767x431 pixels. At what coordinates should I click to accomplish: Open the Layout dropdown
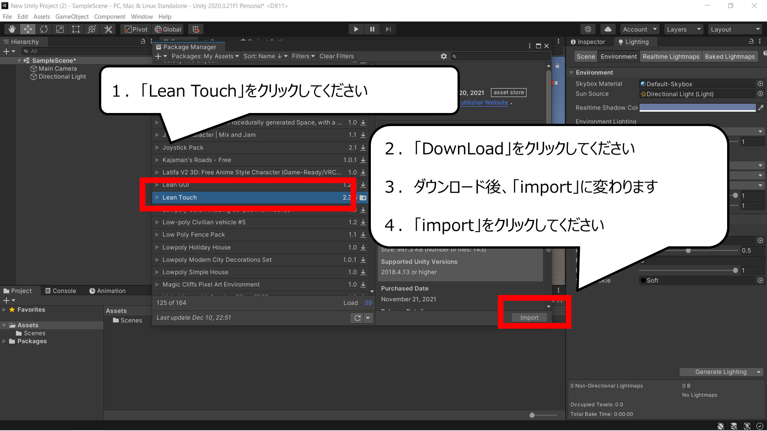(x=735, y=29)
